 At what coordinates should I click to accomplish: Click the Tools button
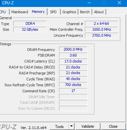pos(59,127)
